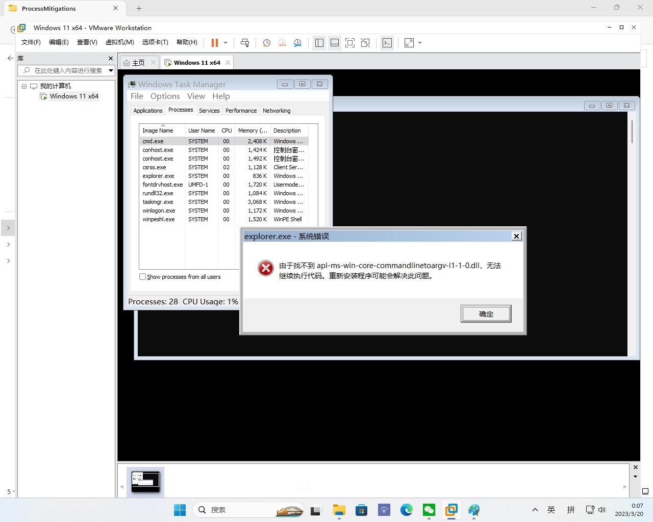Expand the library search filter dropdown
This screenshot has width=653, height=522.
pos(111,70)
